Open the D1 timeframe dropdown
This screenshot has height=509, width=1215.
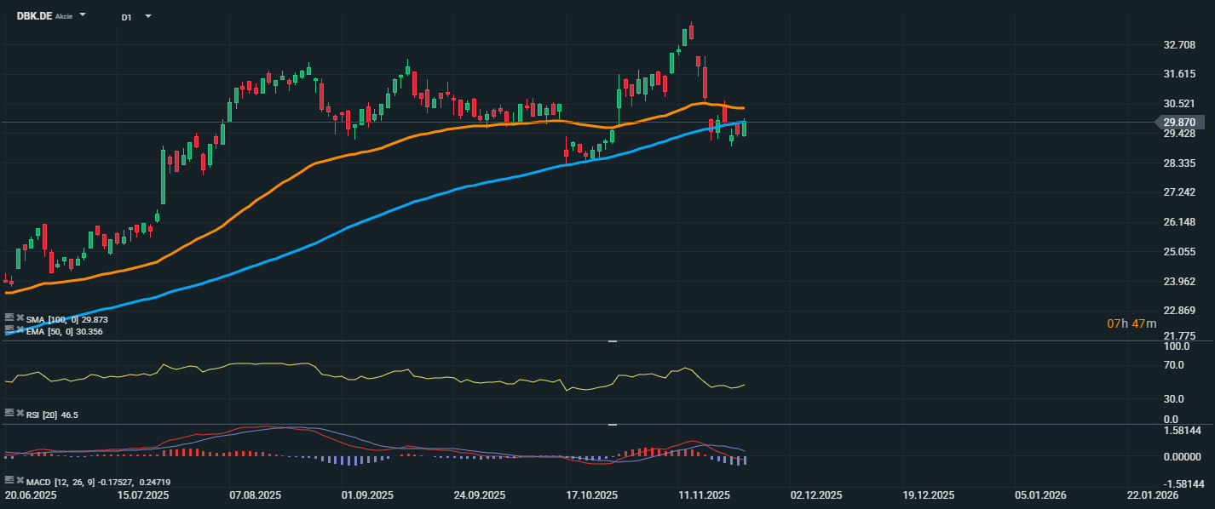coord(148,16)
